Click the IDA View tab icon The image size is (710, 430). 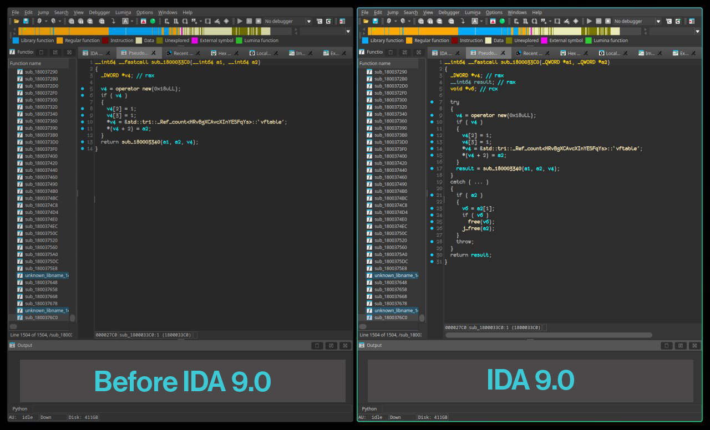click(85, 53)
